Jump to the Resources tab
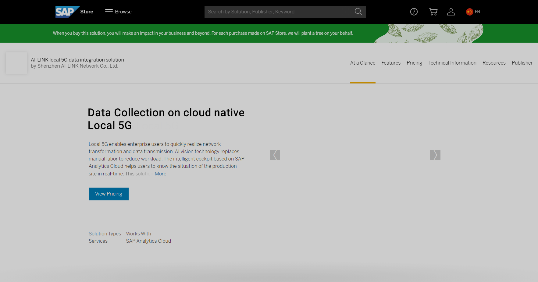Image resolution: width=538 pixels, height=282 pixels. [494, 63]
